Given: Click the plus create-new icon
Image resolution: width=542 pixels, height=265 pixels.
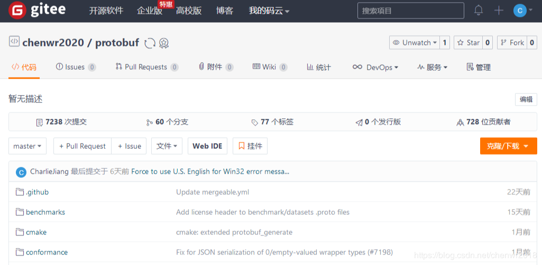Looking at the screenshot, I should [x=499, y=11].
